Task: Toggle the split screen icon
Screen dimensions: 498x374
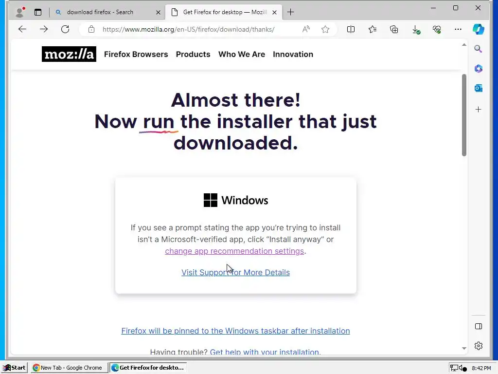Action: (x=351, y=29)
